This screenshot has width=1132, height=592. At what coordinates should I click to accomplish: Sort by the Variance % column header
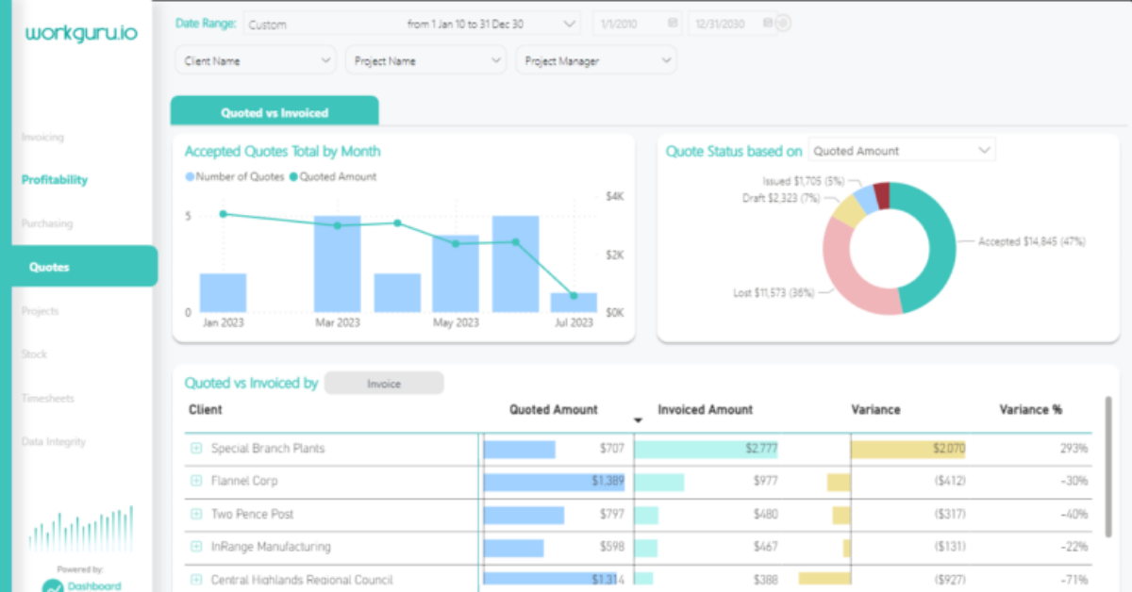pos(1030,410)
